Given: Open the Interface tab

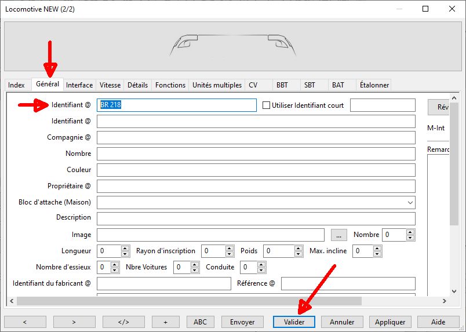Looking at the screenshot, I should pos(79,85).
